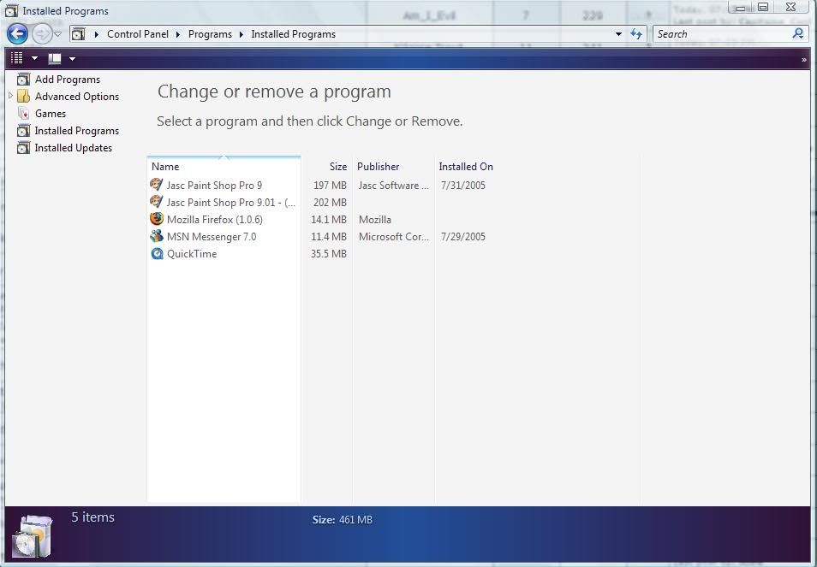Maximize the Installed Programs window
Viewport: 817px width, 567px height.
pos(763,8)
